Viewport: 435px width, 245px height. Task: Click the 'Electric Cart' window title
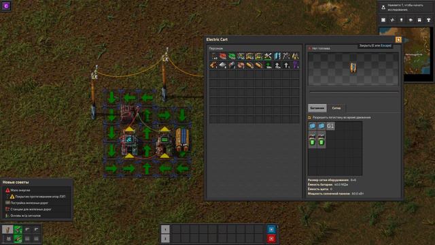point(217,39)
